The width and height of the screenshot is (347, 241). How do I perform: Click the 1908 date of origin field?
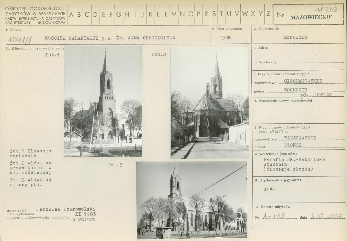pyautogui.click(x=225, y=38)
